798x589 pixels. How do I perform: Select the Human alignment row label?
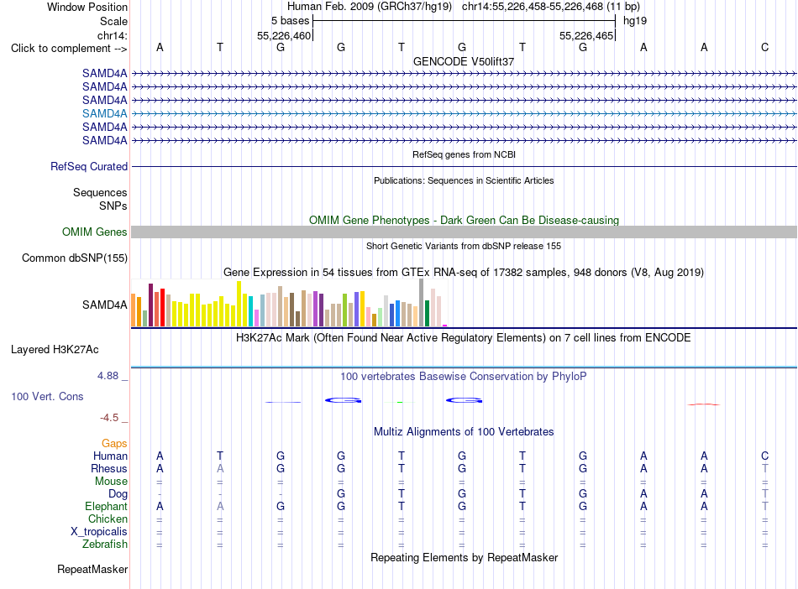tap(110, 456)
